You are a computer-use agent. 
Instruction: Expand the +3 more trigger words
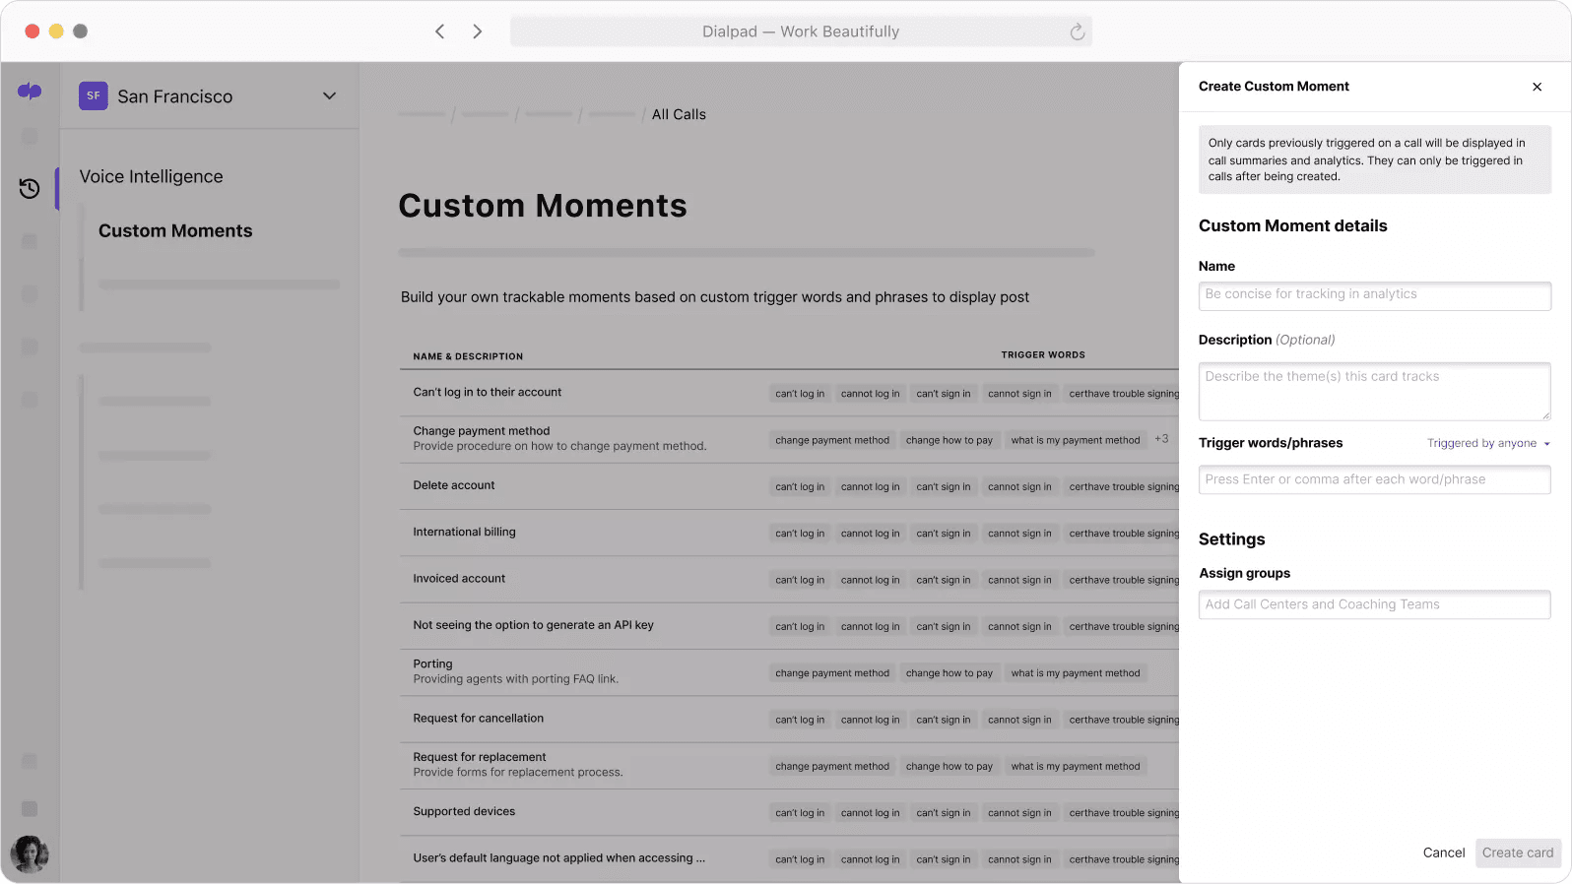point(1161,439)
